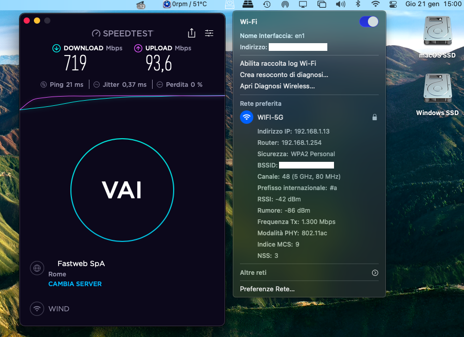Click the globe icon beside Fastweb SpA

coord(37,268)
